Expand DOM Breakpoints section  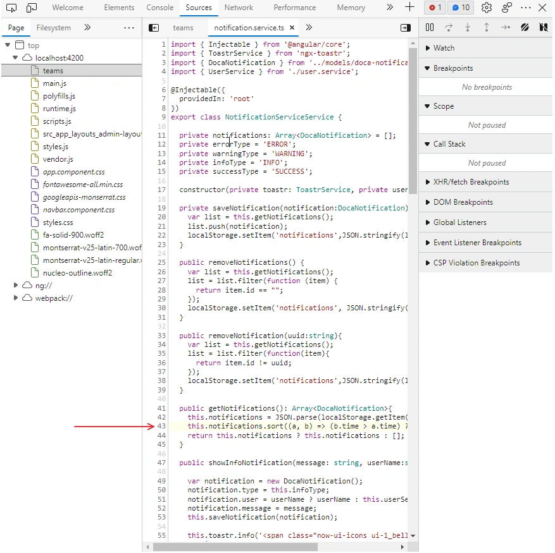coord(485,202)
